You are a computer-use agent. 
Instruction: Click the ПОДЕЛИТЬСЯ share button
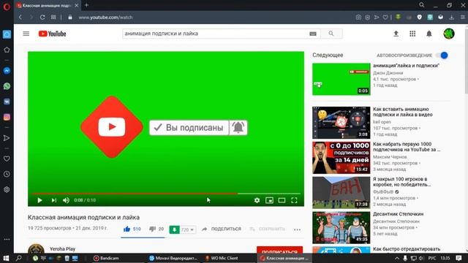coord(222,229)
